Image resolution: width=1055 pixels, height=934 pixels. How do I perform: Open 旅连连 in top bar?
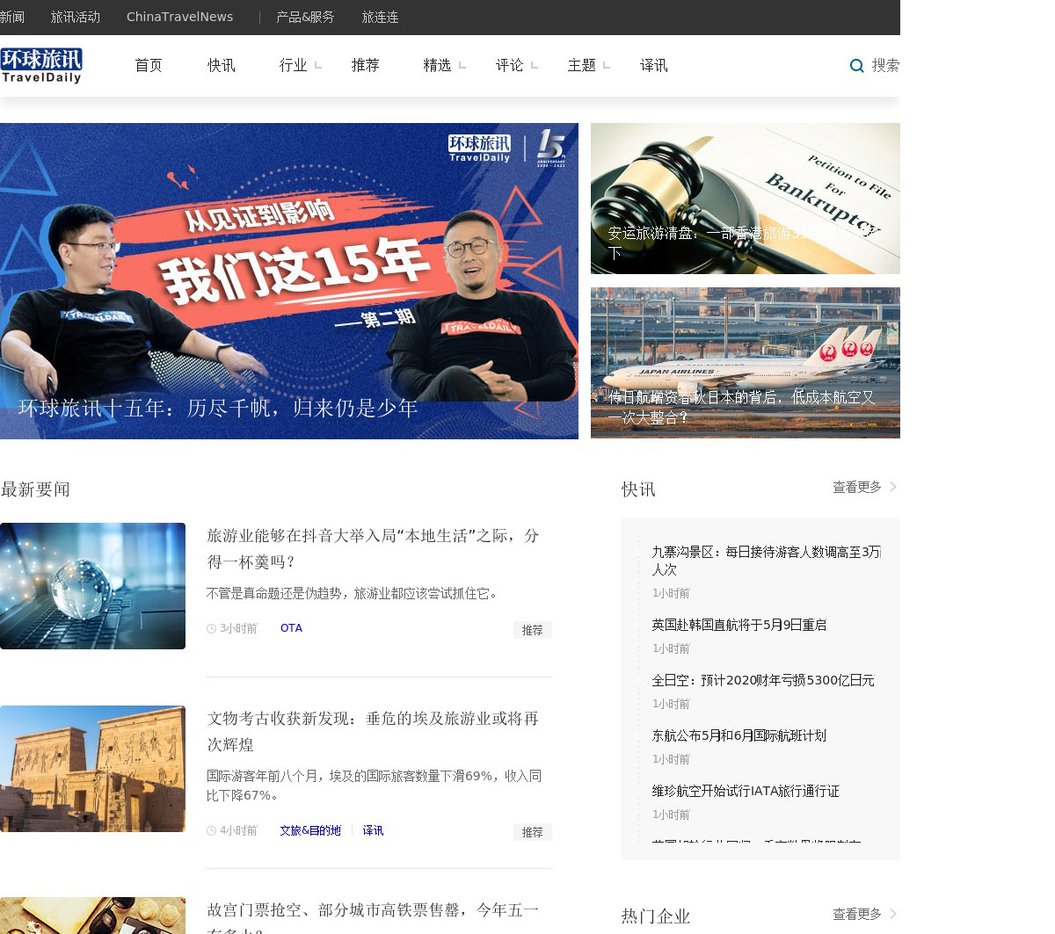tap(381, 17)
